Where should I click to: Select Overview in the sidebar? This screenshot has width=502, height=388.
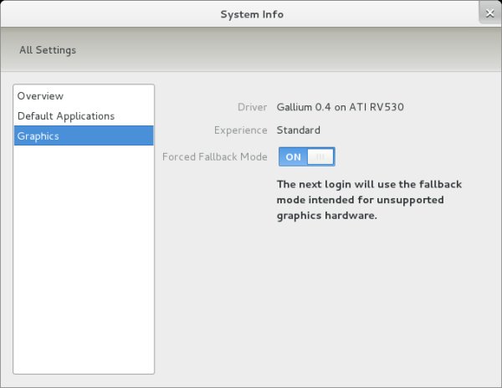pos(40,96)
